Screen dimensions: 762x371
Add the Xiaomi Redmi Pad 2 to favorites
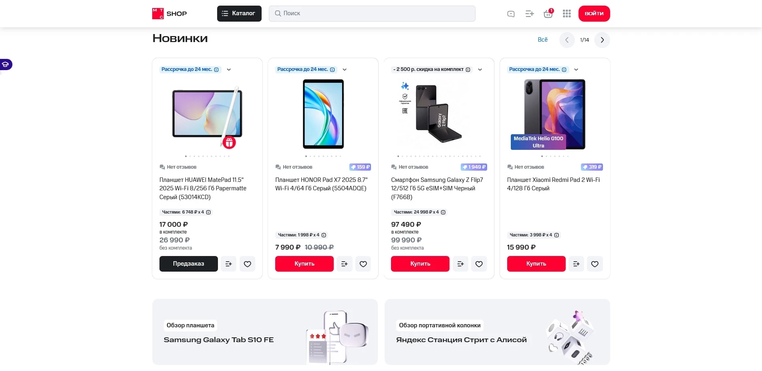pos(595,264)
